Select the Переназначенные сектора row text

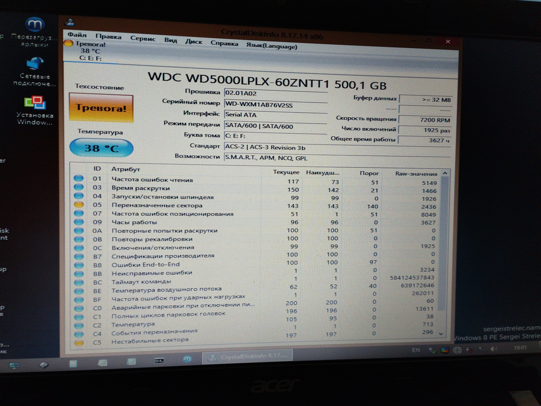pyautogui.click(x=157, y=205)
